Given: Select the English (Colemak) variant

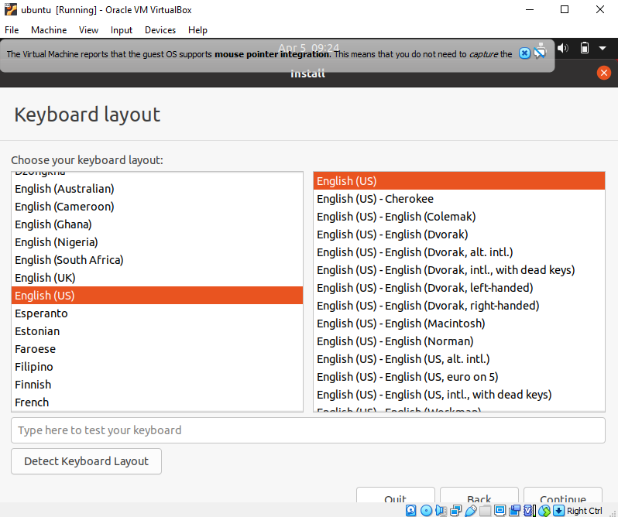Looking at the screenshot, I should pos(459,217).
